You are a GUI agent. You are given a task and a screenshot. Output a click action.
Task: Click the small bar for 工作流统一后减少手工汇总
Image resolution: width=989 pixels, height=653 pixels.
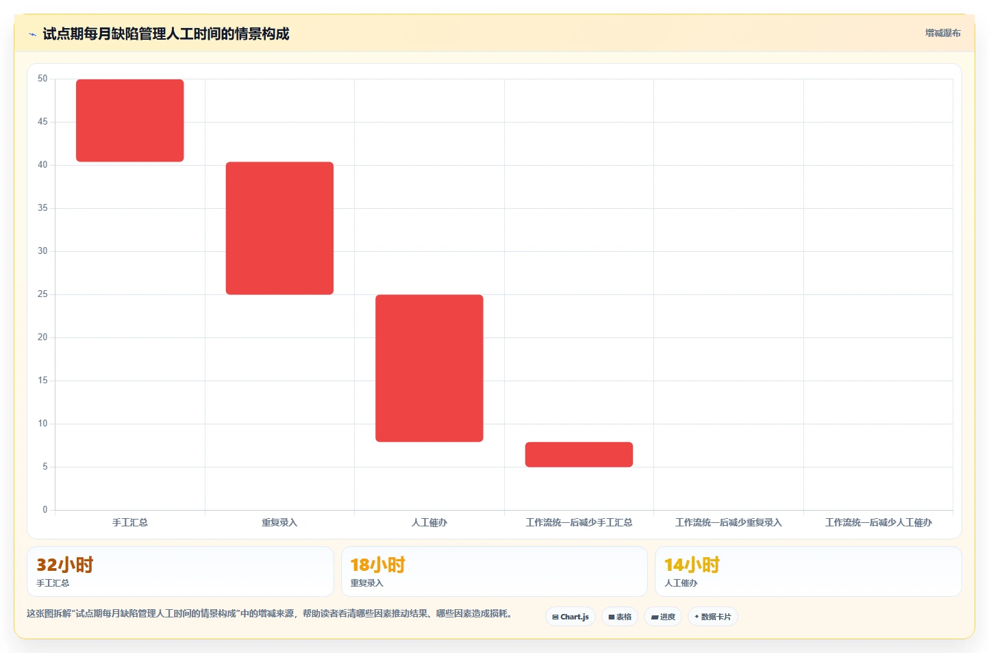coord(579,454)
